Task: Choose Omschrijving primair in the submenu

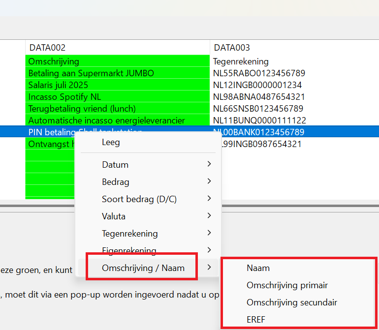Action: (299, 285)
